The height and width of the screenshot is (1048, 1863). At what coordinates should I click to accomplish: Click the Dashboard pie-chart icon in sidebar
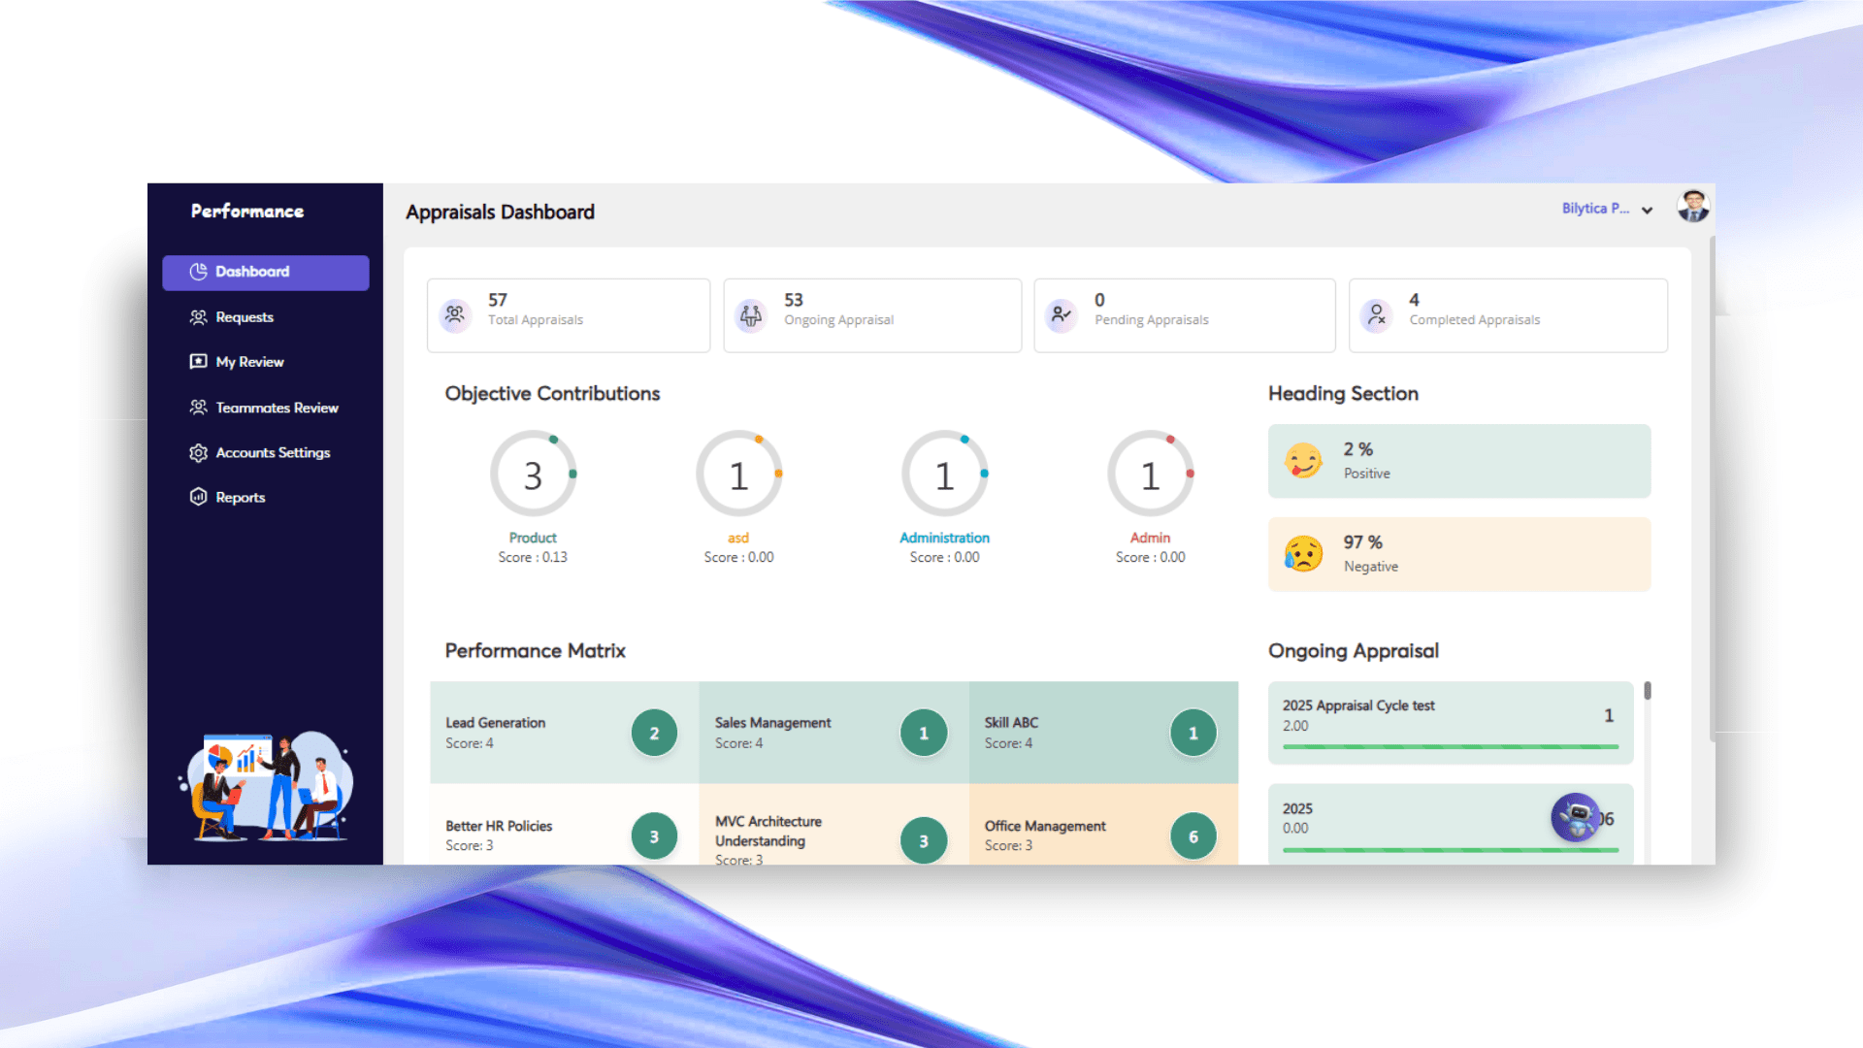pos(198,272)
